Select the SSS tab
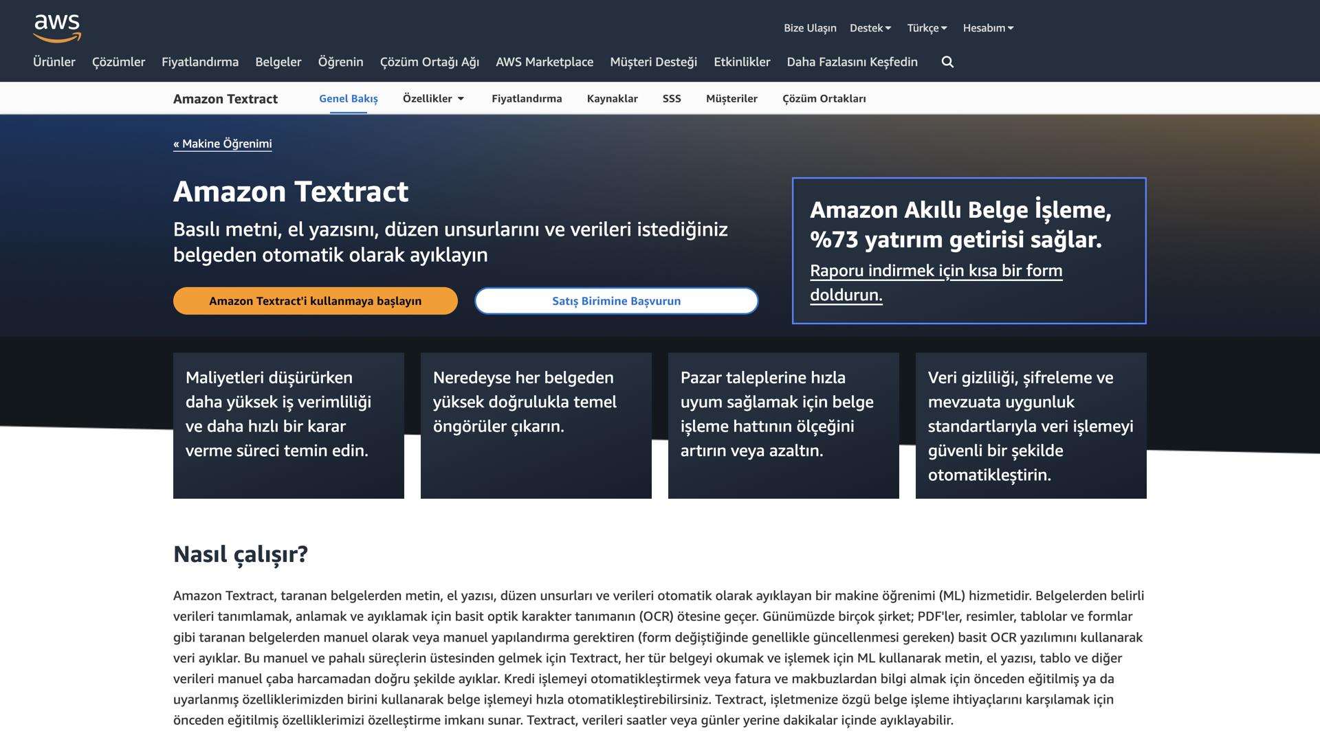1320x742 pixels. pos(671,98)
